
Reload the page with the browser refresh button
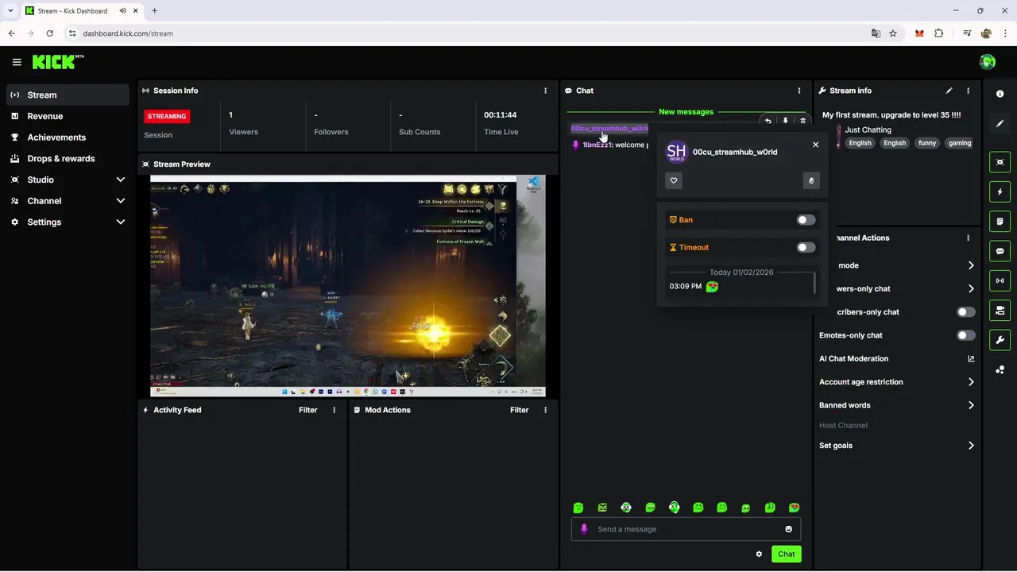(49, 33)
